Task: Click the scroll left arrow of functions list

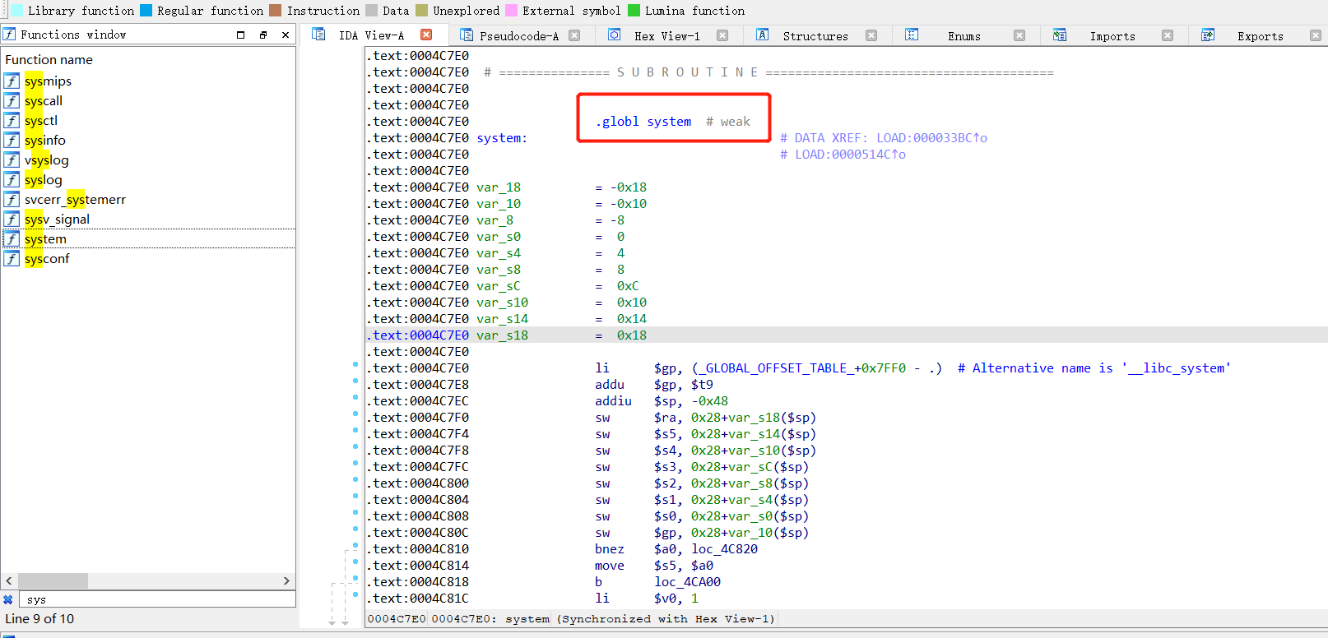Action: click(9, 580)
